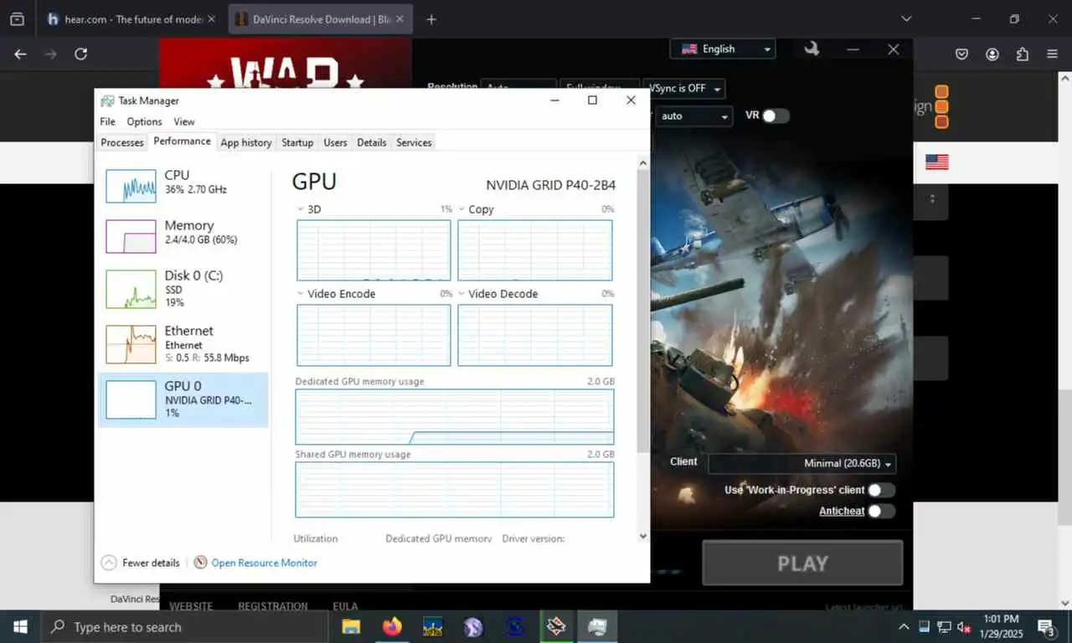Viewport: 1072px width, 643px height.
Task: Switch to the App history tab
Action: pyautogui.click(x=245, y=142)
